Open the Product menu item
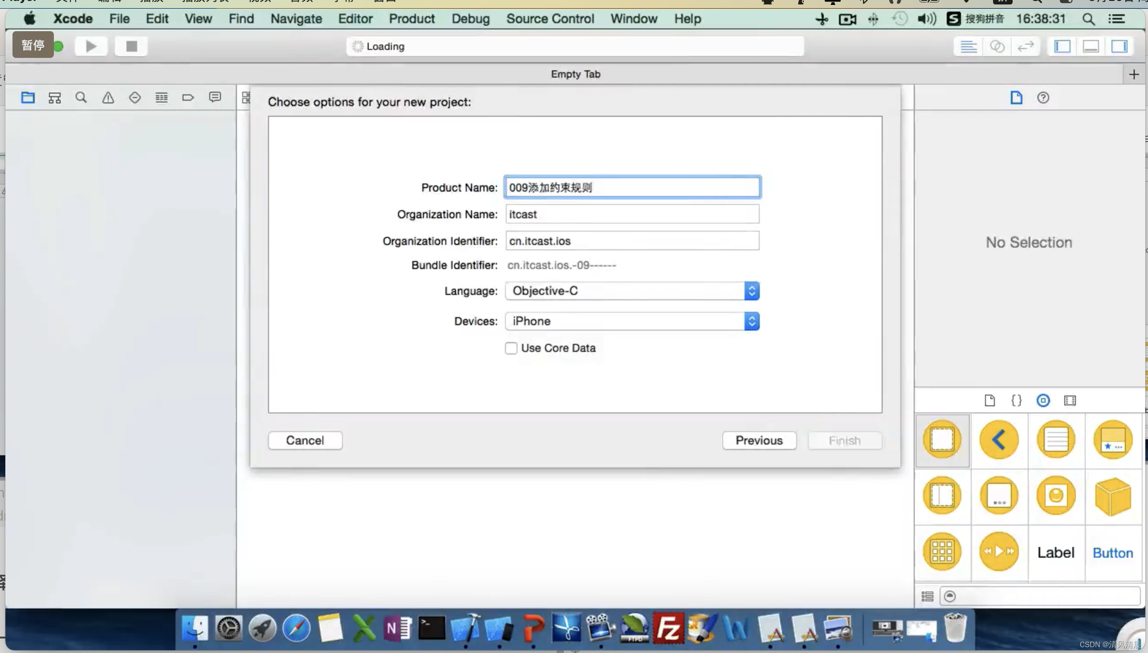Viewport: 1148px width, 653px height. coord(411,18)
